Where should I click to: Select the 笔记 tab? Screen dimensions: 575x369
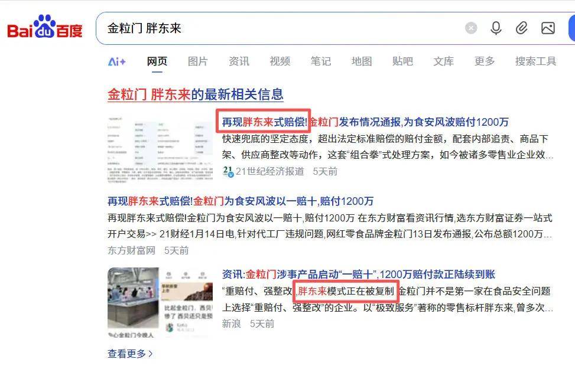pos(320,61)
